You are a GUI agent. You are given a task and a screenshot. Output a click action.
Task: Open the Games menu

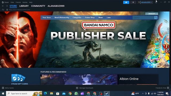25,2
